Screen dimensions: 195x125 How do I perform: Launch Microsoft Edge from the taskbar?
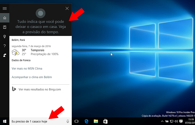(x=86, y=121)
